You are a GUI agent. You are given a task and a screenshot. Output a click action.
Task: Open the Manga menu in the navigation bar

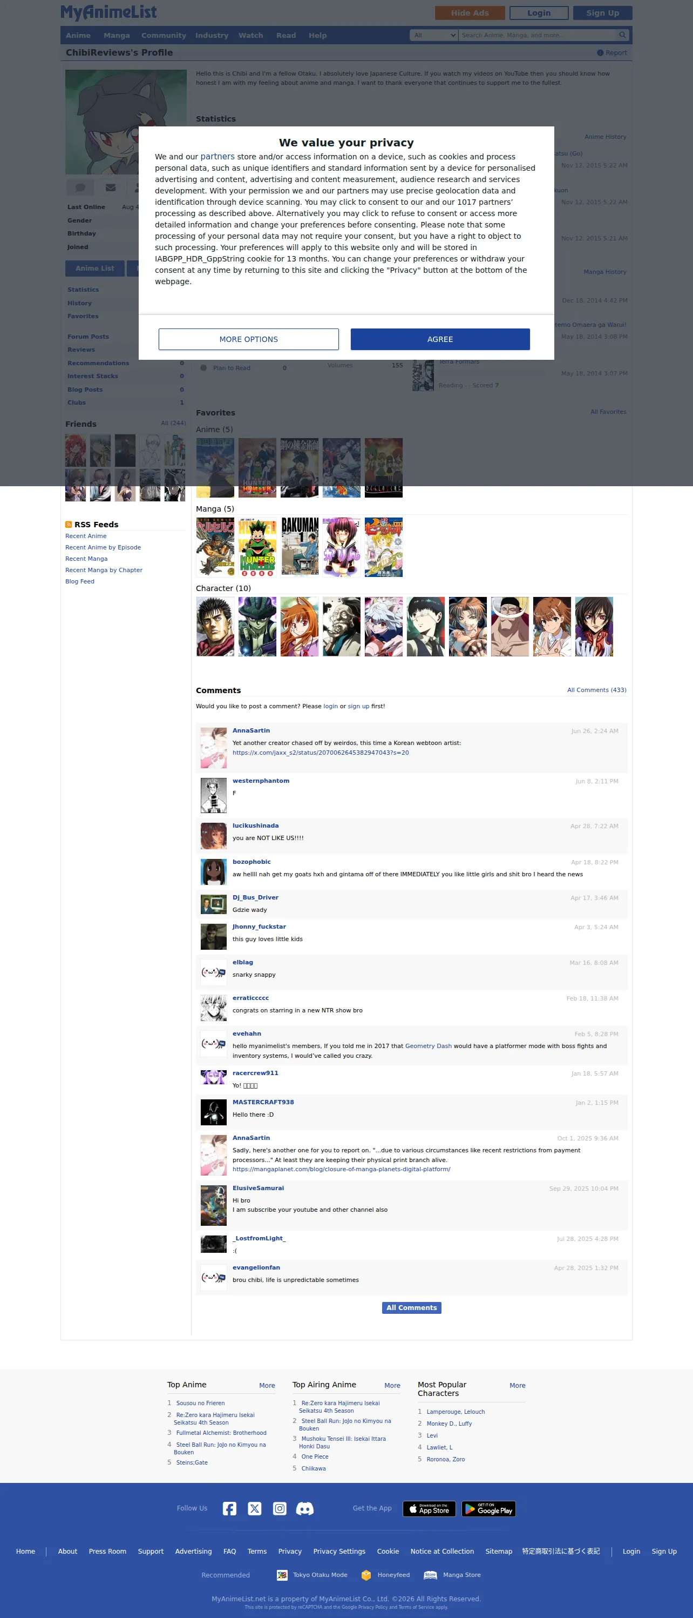click(117, 35)
